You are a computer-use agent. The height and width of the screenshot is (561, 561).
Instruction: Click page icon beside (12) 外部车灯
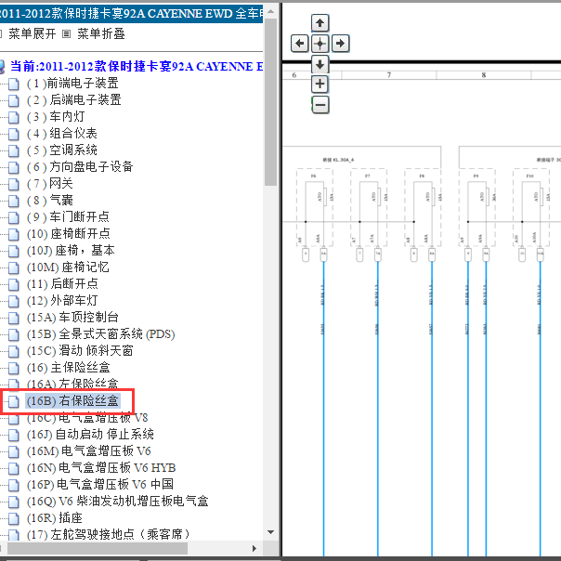pos(14,301)
